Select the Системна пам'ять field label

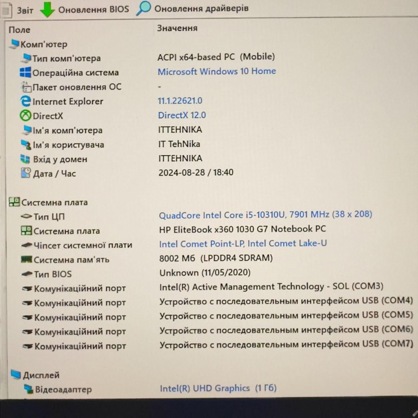point(72,260)
